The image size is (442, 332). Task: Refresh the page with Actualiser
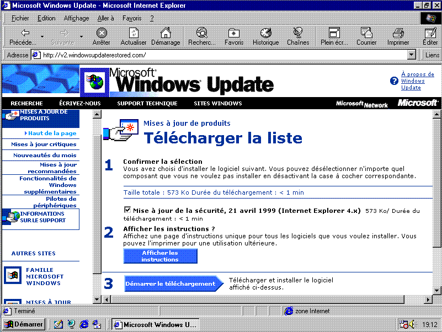coord(134,36)
